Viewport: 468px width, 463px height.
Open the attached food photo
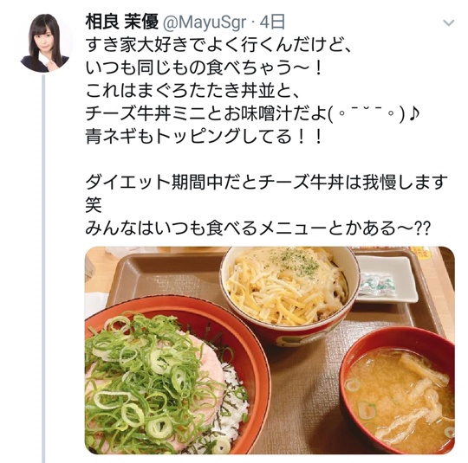270,350
